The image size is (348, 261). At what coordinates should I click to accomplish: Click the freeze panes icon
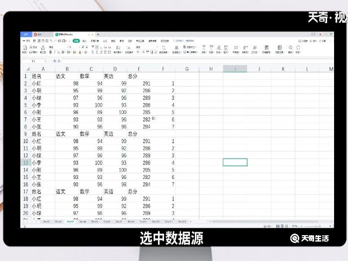(x=266, y=48)
